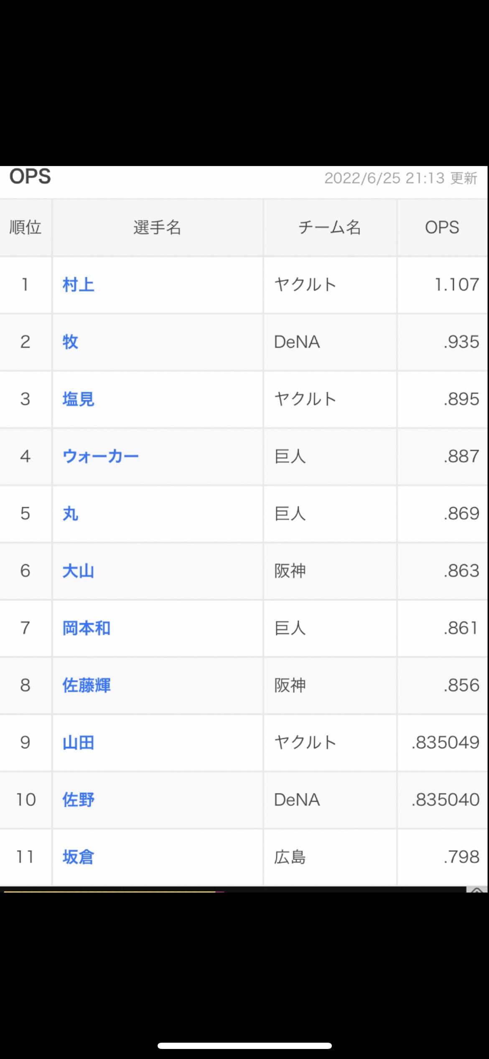Click the 順位 column header
Viewport: 489px width, 1059px height.
[x=25, y=228]
